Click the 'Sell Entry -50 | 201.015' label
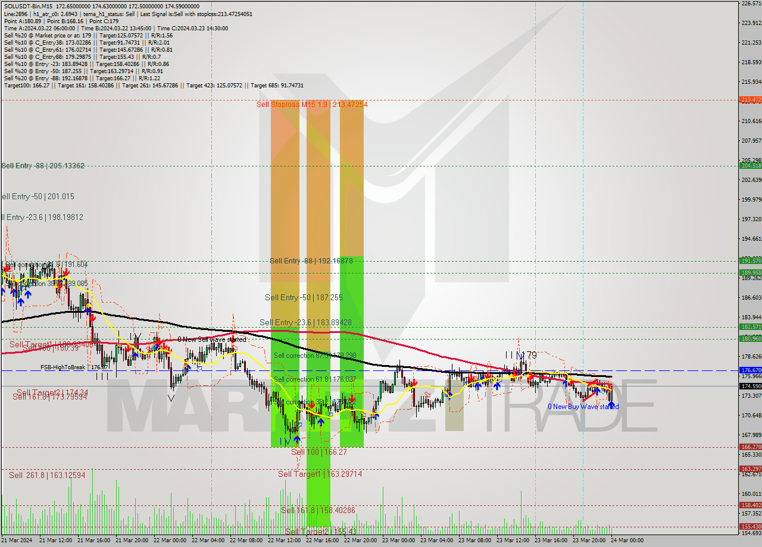 click(x=38, y=196)
